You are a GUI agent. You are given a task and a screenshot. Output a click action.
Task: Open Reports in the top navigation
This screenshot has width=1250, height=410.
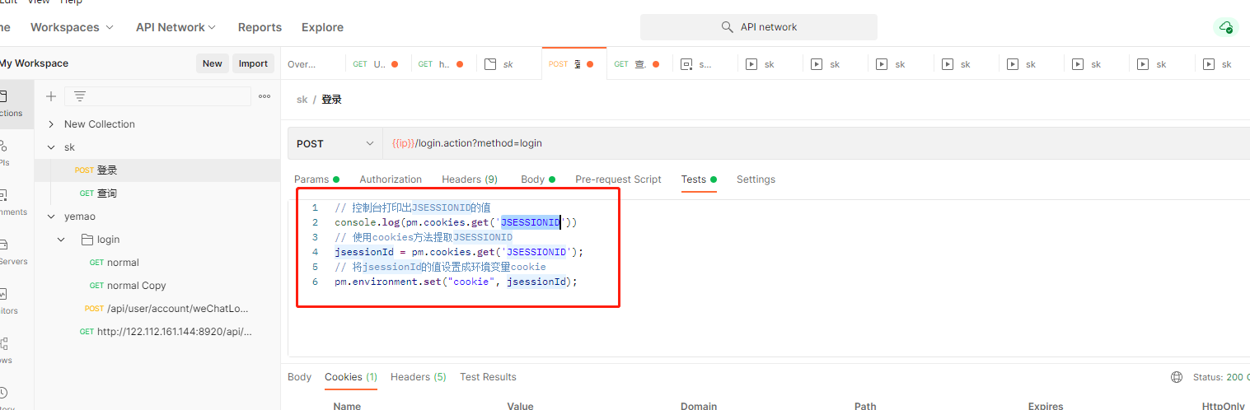(x=260, y=27)
